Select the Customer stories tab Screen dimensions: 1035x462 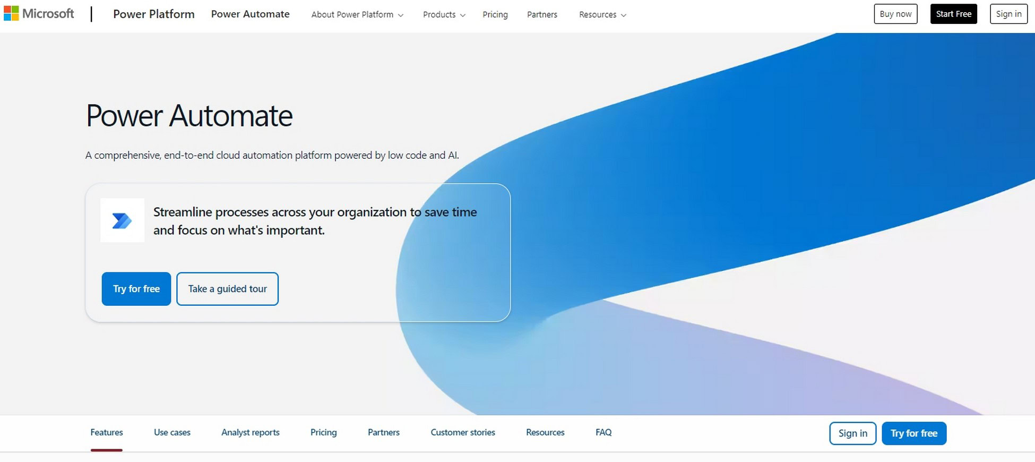tap(463, 432)
